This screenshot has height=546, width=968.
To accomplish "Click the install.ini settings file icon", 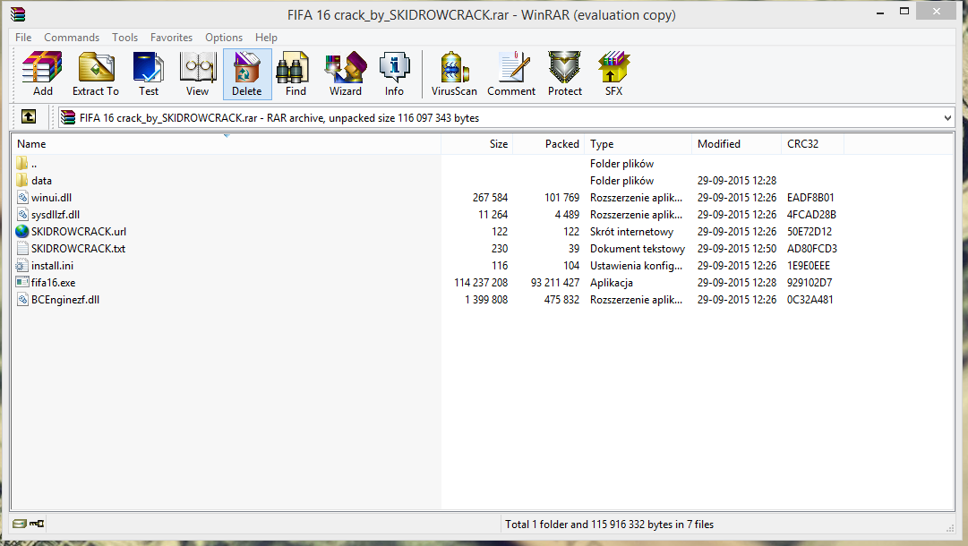I will click(22, 265).
